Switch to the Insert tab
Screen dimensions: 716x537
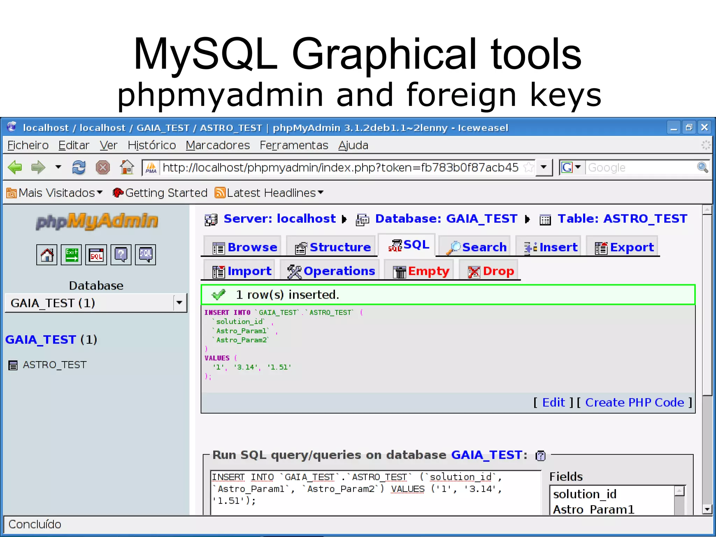549,247
